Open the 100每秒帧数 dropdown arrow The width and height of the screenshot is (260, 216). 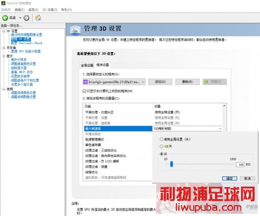point(220,129)
